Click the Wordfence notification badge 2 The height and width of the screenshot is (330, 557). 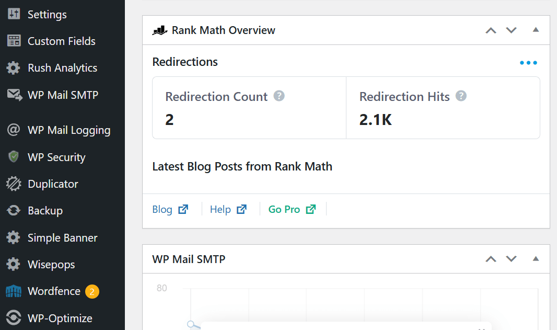click(x=92, y=292)
